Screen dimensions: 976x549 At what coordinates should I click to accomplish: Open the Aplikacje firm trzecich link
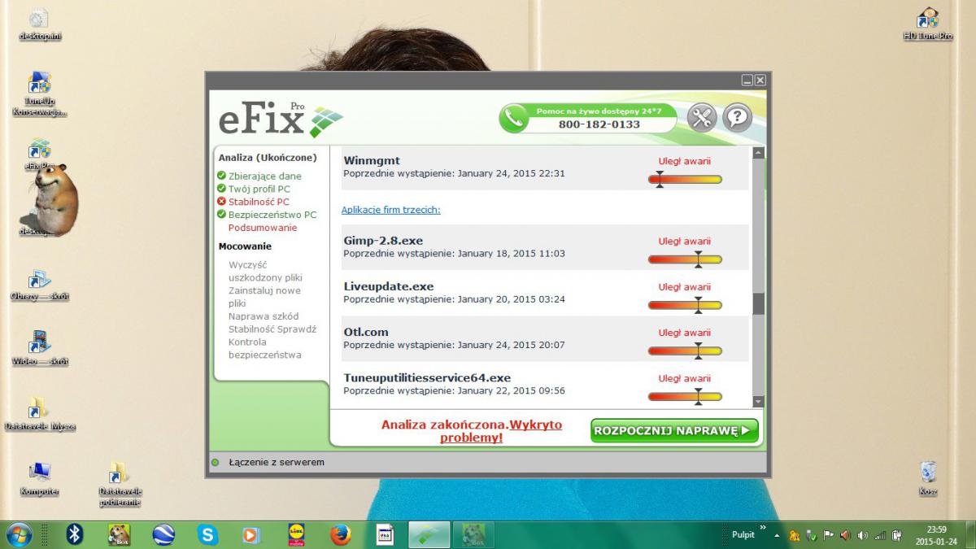click(x=390, y=210)
